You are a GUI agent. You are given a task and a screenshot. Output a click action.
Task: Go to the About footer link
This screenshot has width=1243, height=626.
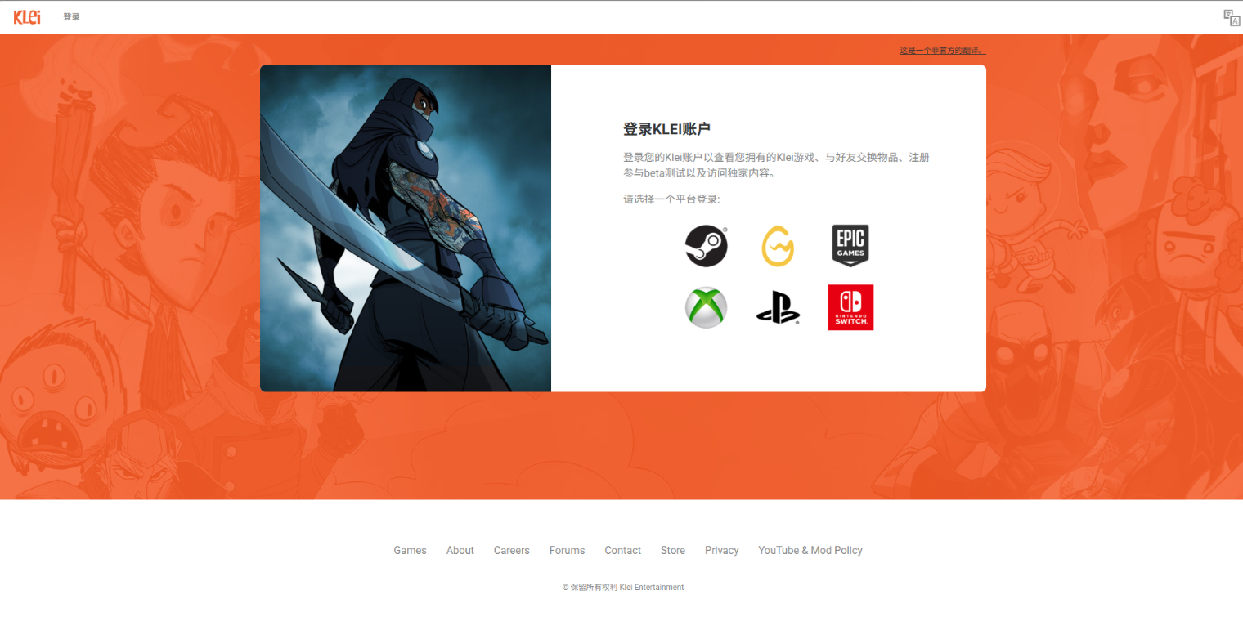coord(460,551)
